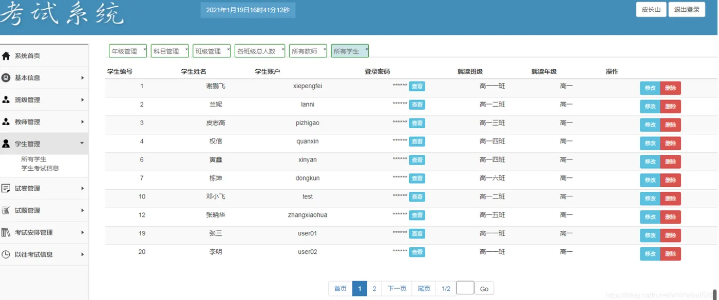Click the 教师管理 person icon
The height and width of the screenshot is (300, 719).
[x=6, y=122]
